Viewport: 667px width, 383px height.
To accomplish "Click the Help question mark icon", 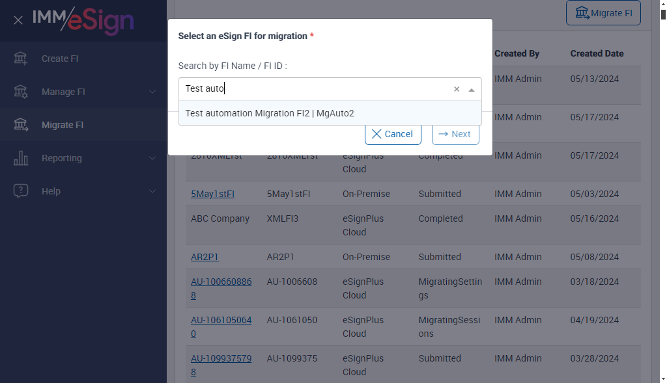I will pyautogui.click(x=21, y=191).
